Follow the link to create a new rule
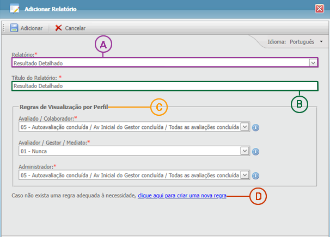This screenshot has width=330, height=237. click(182, 195)
